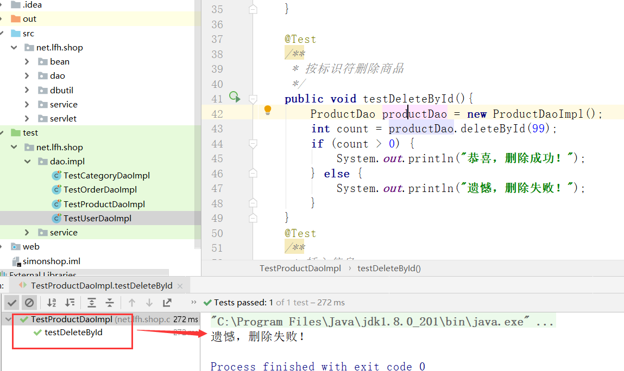The width and height of the screenshot is (624, 371).
Task: Collapse the TestProductDaoImpl test result node
Action: 8,319
